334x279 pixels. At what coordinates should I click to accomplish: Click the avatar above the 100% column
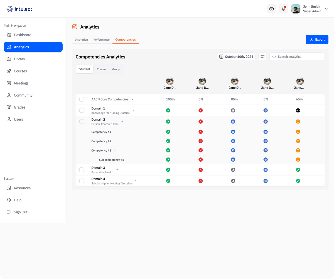click(x=170, y=81)
